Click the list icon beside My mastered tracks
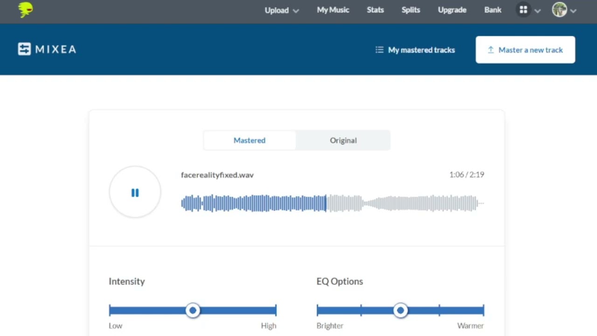Viewport: 597px width, 336px height. (380, 50)
